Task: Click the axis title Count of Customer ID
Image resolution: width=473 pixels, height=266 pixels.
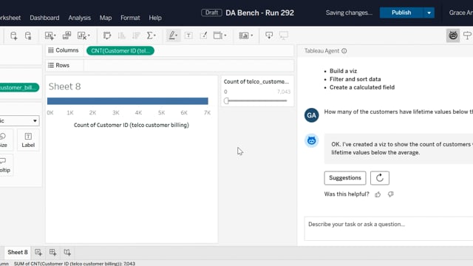Action: point(132,125)
